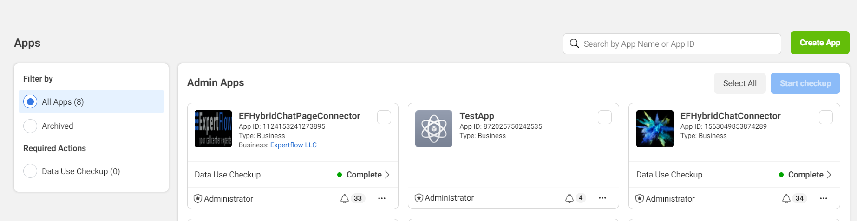Screen dimensions: 857x221
Task: Click the Select All button
Action: (739, 83)
